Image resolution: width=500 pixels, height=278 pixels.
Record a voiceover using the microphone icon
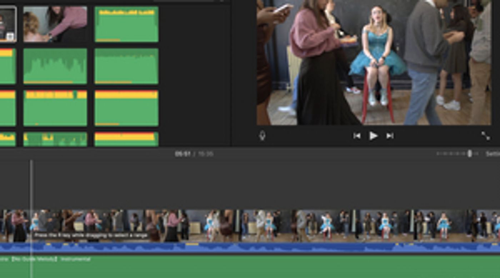(263, 136)
